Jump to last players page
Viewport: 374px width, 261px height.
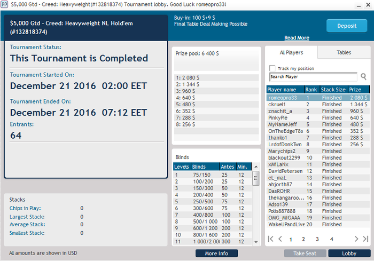[365, 239]
